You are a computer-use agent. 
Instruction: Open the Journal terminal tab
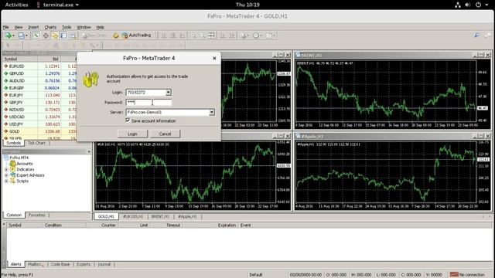tap(104, 264)
